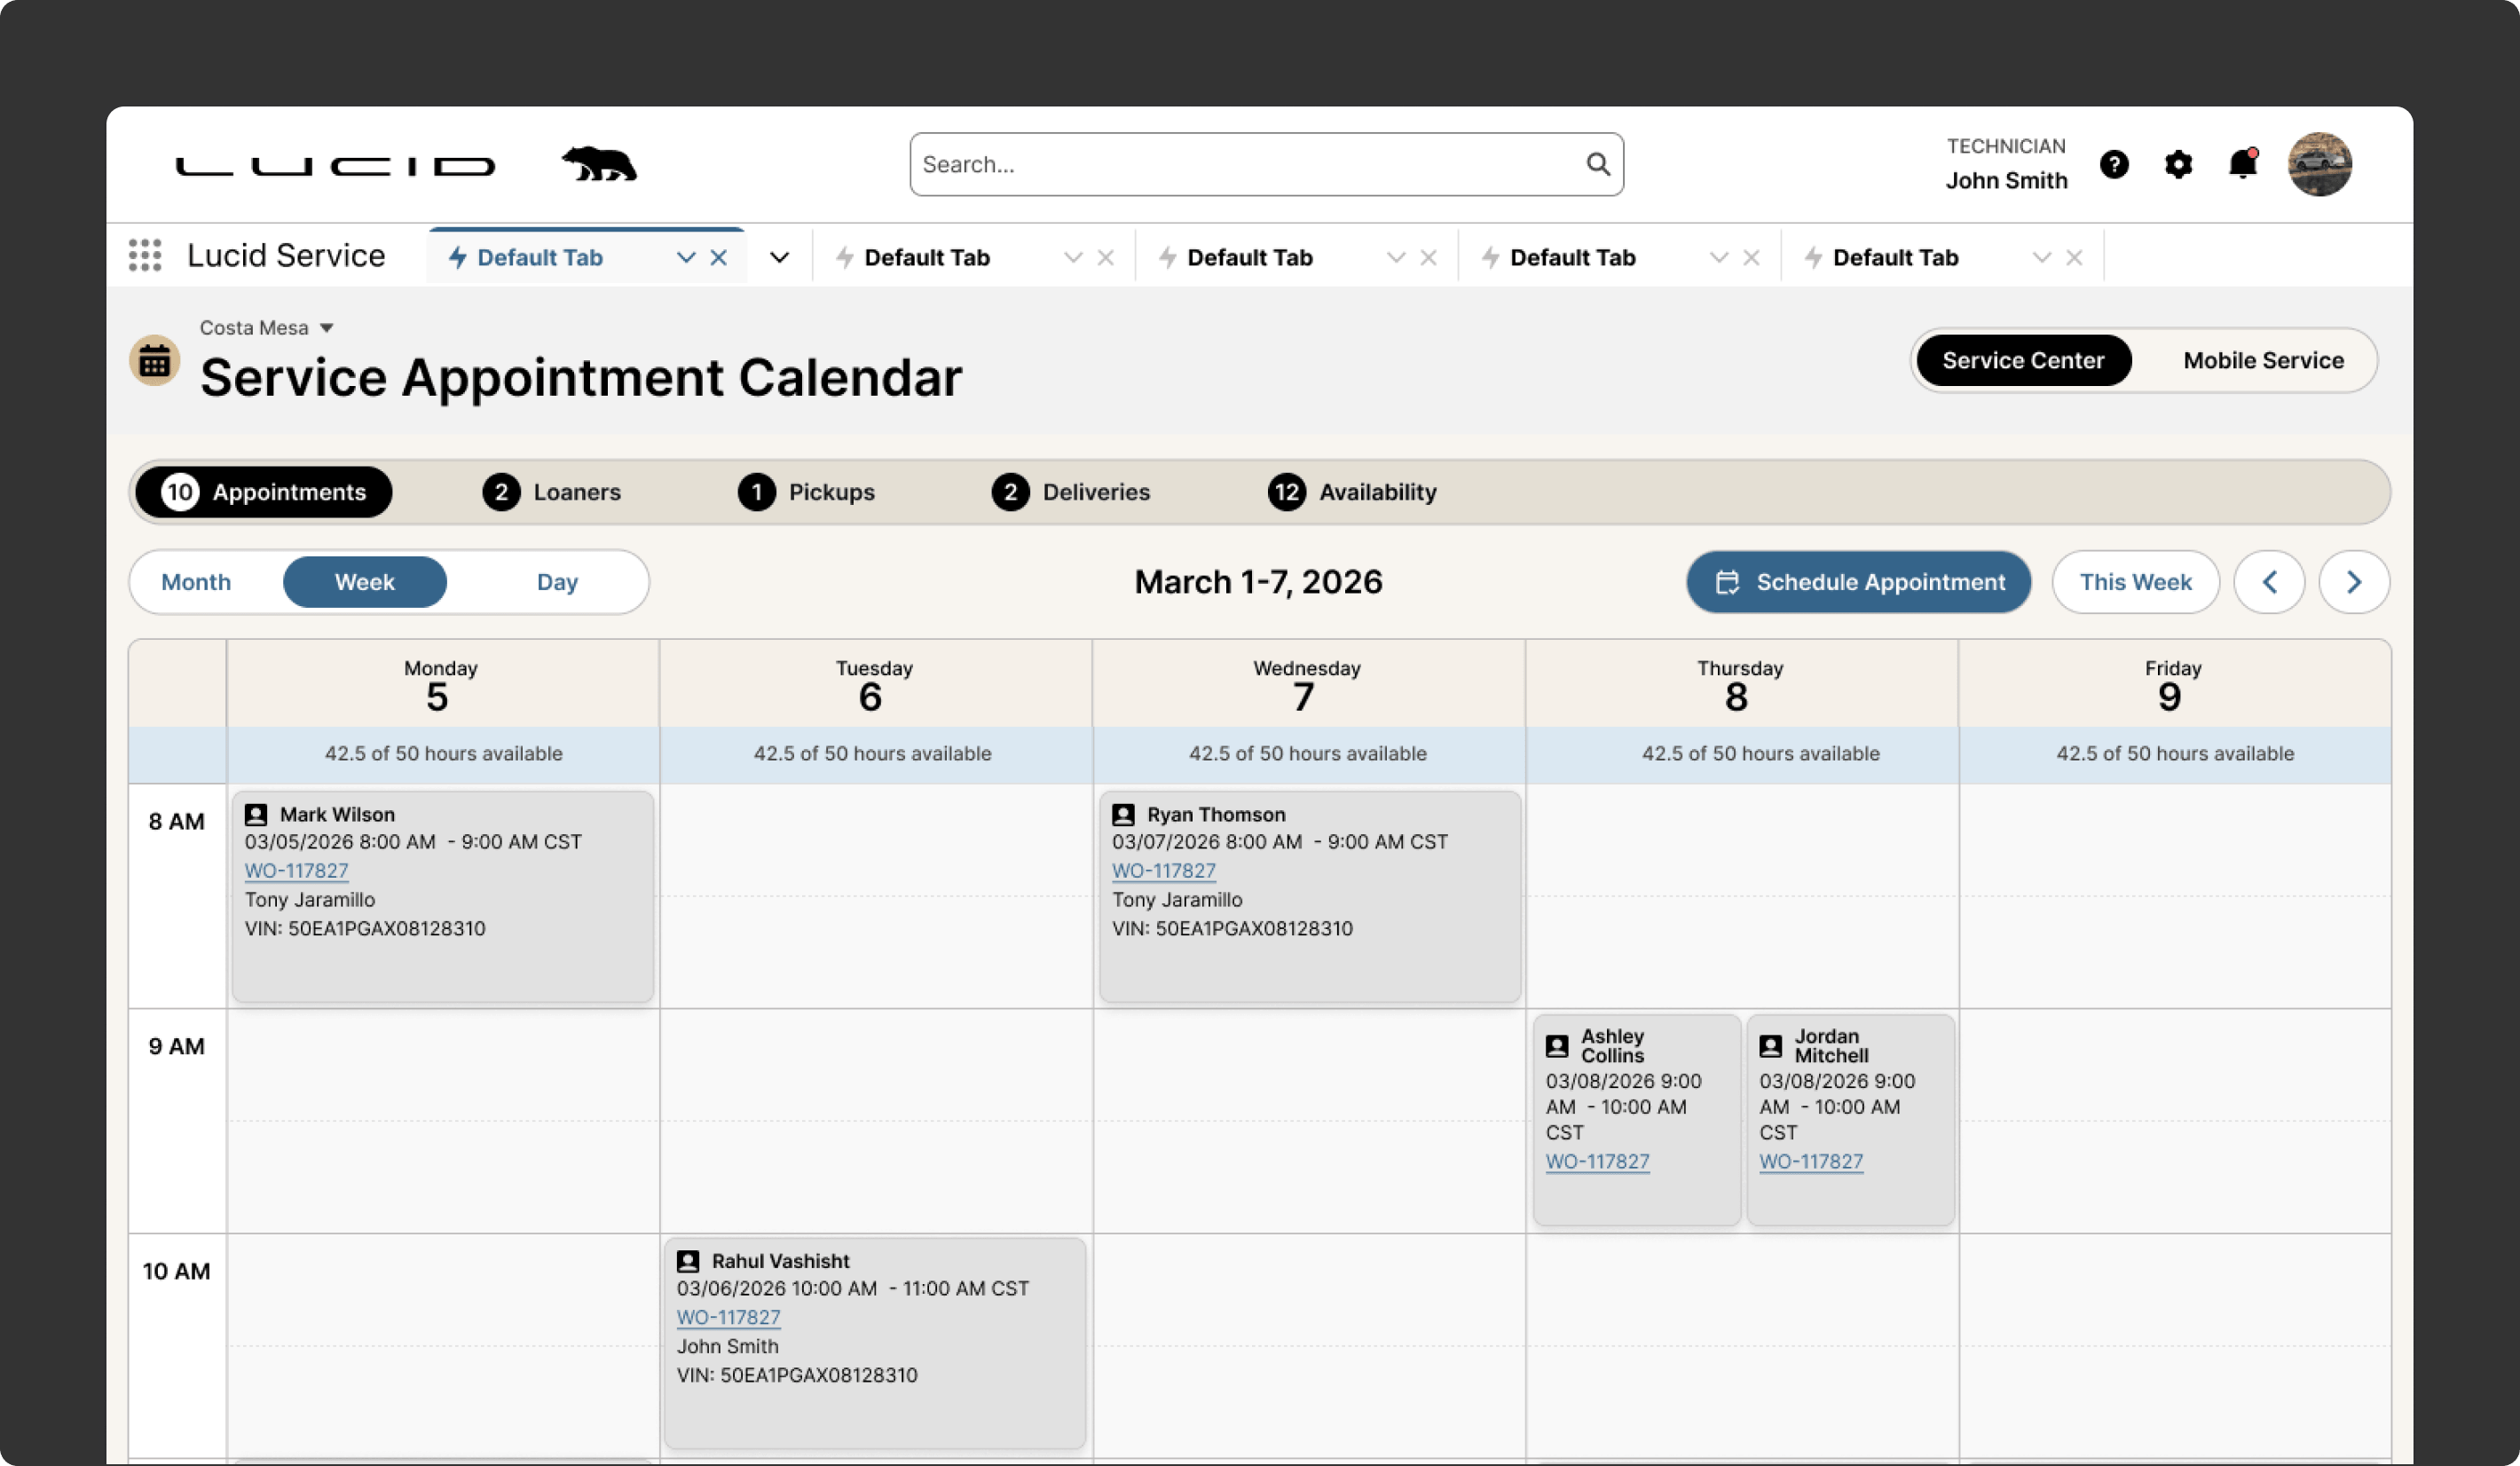Screen dimensions: 2520x1466
Task: Go to previous week arrow
Action: tap(2269, 582)
